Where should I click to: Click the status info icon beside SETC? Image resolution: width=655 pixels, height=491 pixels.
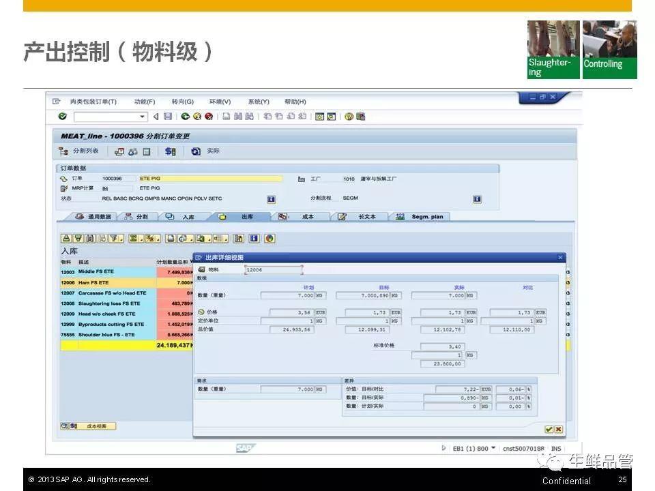271,199
